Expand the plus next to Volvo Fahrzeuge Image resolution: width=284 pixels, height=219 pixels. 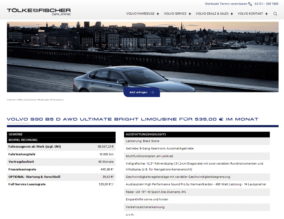click(x=158, y=14)
